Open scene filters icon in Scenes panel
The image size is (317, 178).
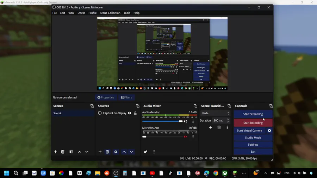click(71, 152)
